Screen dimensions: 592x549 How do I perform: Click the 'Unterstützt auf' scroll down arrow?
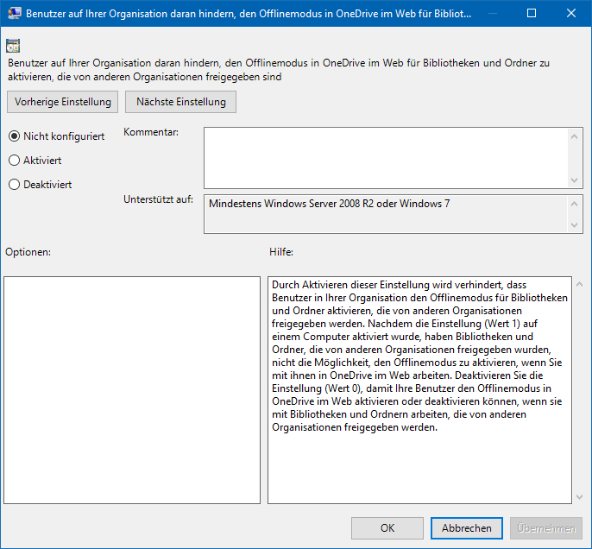click(576, 224)
